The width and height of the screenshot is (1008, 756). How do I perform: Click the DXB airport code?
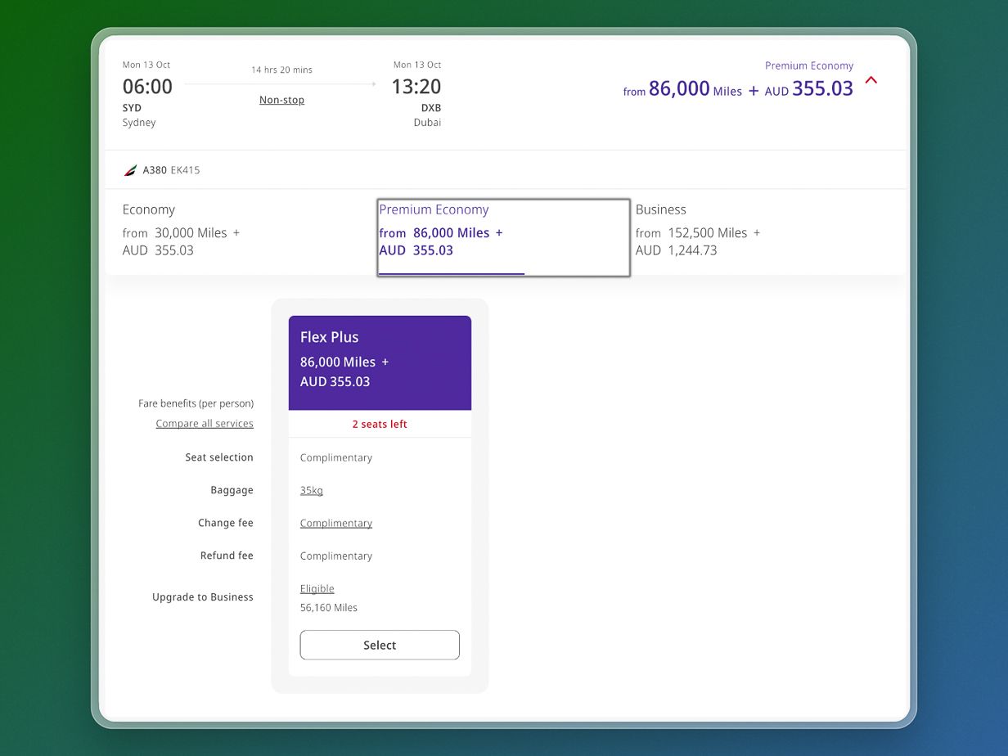[431, 108]
